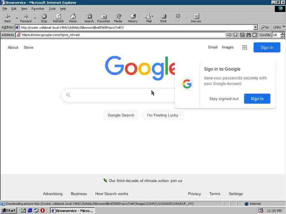286x214 pixels.
Task: Refresh the page using toolbar icon
Action: [58, 18]
